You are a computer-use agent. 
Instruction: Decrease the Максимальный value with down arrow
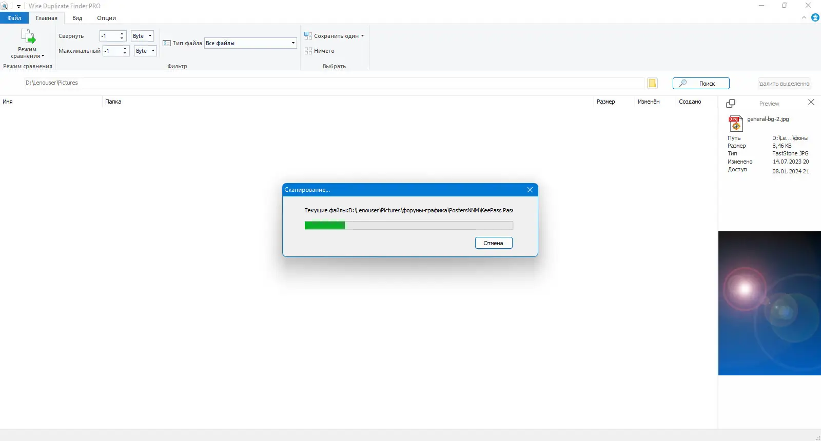point(125,53)
